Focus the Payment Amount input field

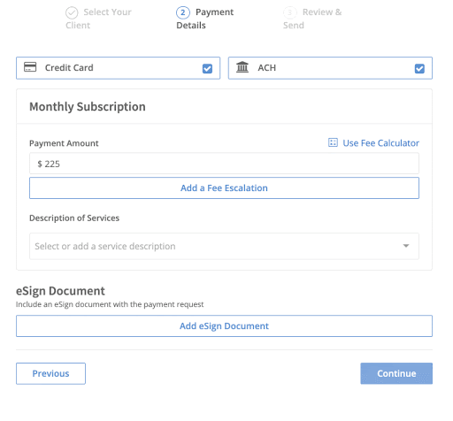[224, 164]
